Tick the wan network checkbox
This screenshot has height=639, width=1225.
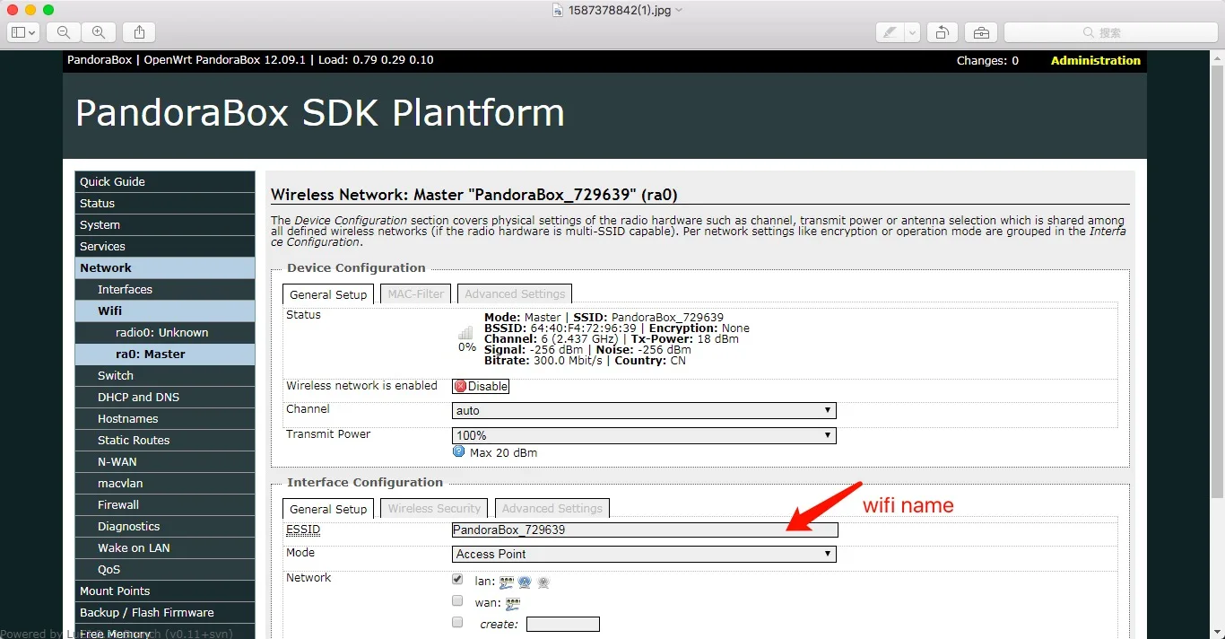tap(457, 601)
